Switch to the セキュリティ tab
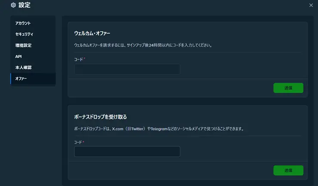This screenshot has width=318, height=186. (24, 34)
